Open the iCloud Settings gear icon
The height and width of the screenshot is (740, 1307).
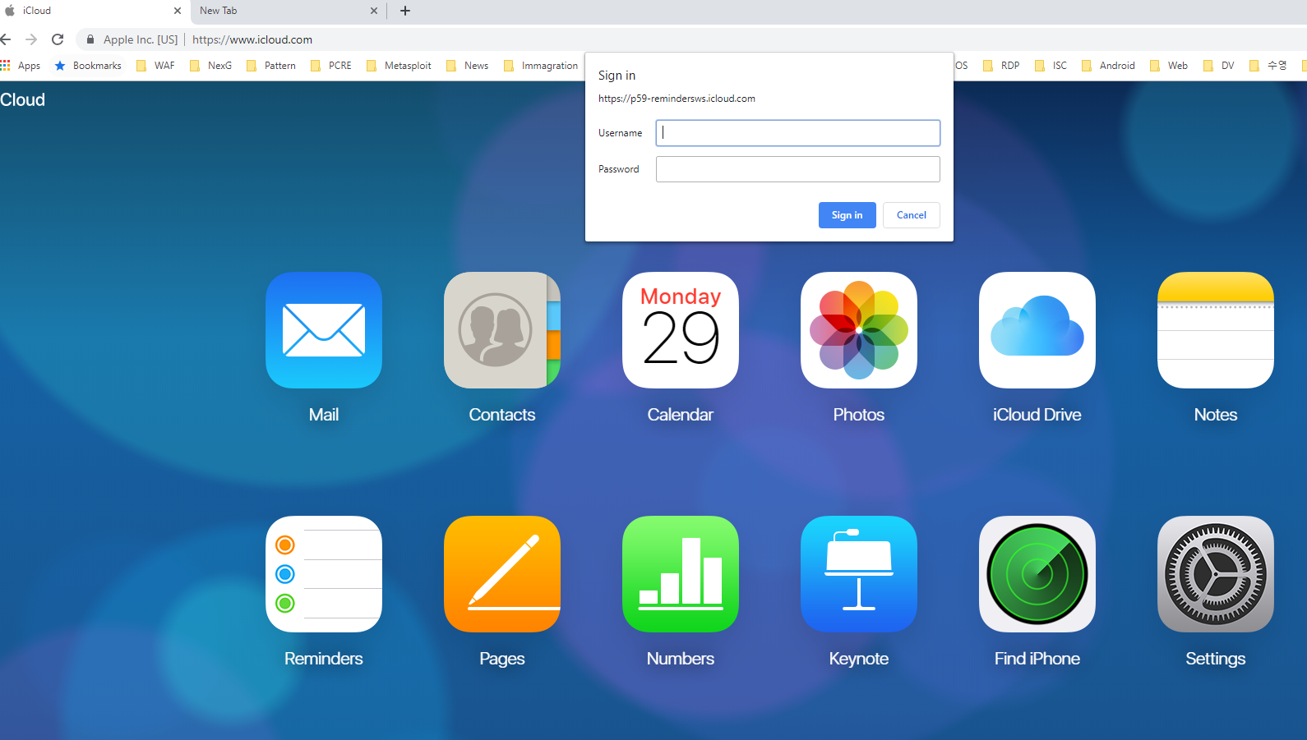(1216, 574)
